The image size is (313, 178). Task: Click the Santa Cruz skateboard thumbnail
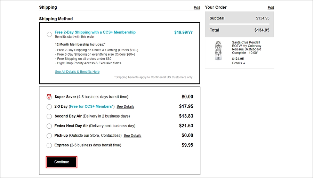pos(218,50)
